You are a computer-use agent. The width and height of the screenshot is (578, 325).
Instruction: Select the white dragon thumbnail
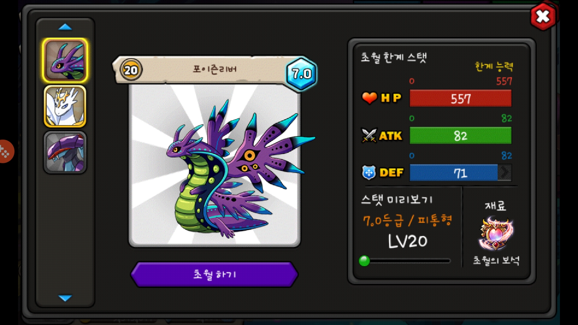pyautogui.click(x=65, y=106)
